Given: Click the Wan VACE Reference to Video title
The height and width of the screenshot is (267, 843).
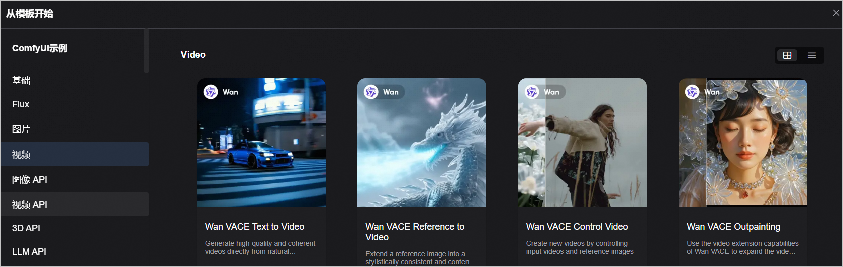Looking at the screenshot, I should point(415,232).
